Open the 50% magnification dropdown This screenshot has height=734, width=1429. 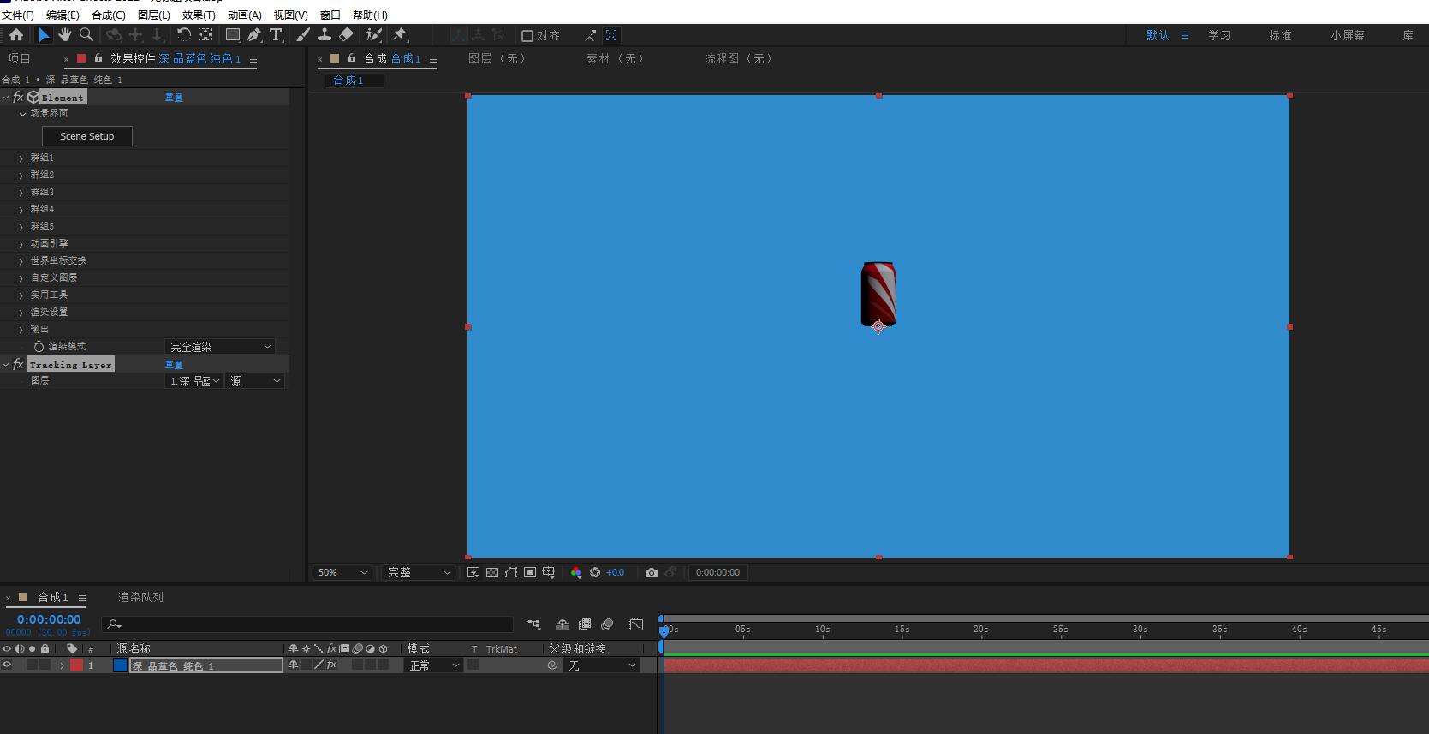click(x=342, y=572)
